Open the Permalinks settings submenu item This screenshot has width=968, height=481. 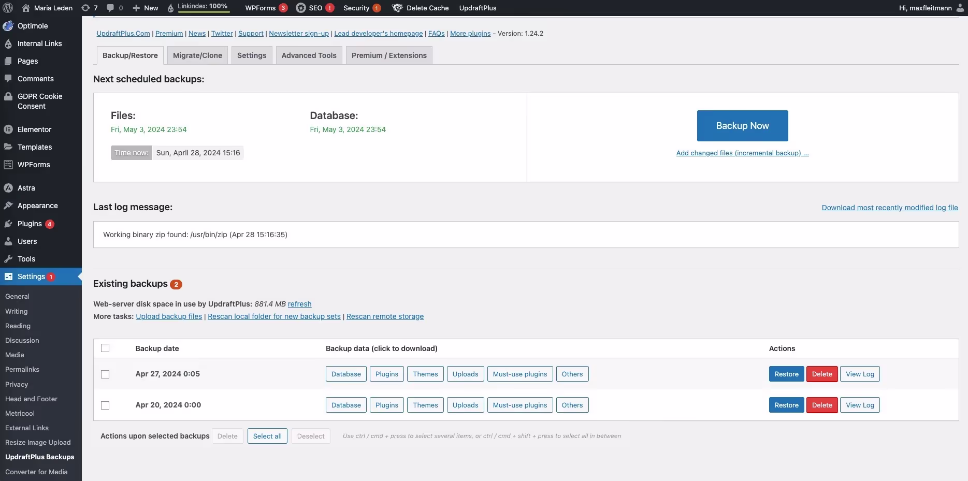pyautogui.click(x=22, y=370)
